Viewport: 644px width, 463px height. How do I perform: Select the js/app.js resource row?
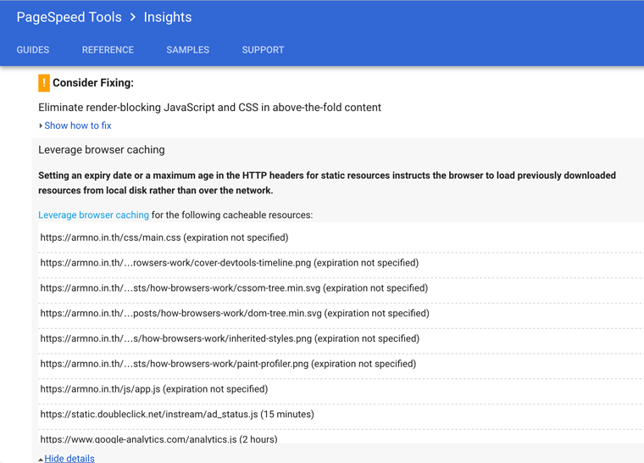341,389
